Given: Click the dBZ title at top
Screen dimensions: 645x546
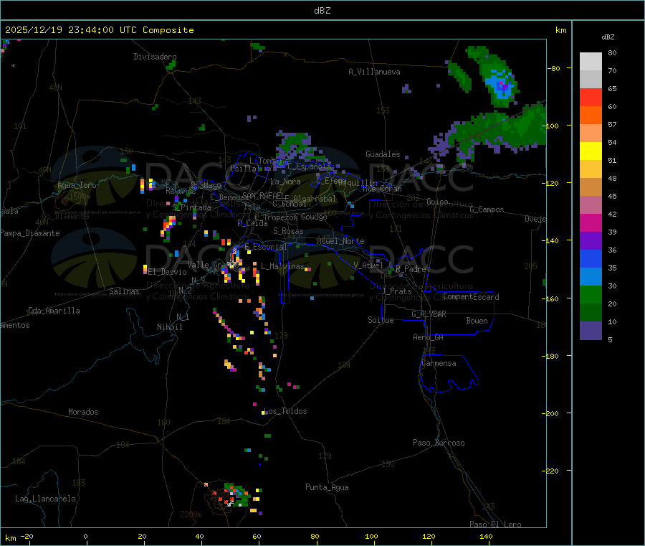Looking at the screenshot, I should (x=322, y=11).
